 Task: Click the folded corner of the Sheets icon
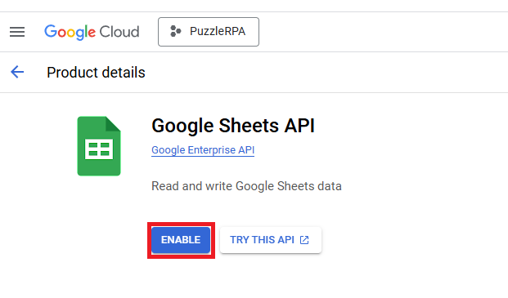click(113, 124)
